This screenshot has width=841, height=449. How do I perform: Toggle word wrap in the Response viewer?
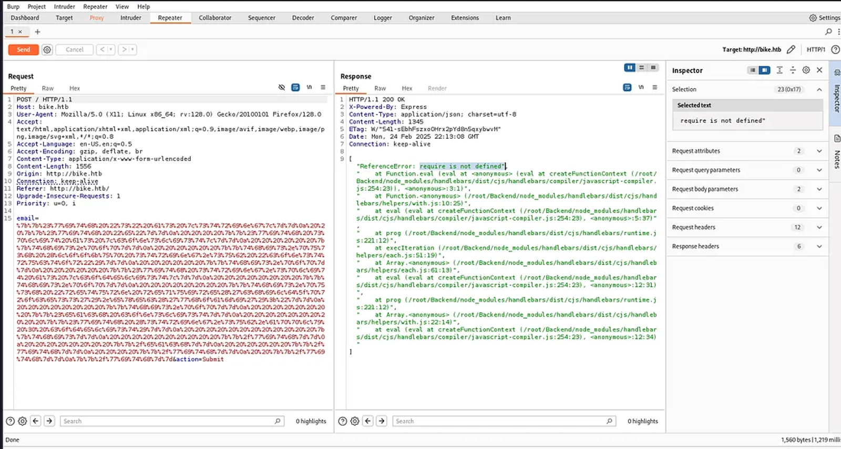coord(627,87)
